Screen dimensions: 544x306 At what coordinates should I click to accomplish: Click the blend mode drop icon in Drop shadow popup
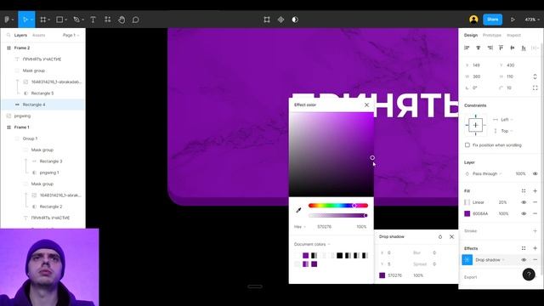440,236
